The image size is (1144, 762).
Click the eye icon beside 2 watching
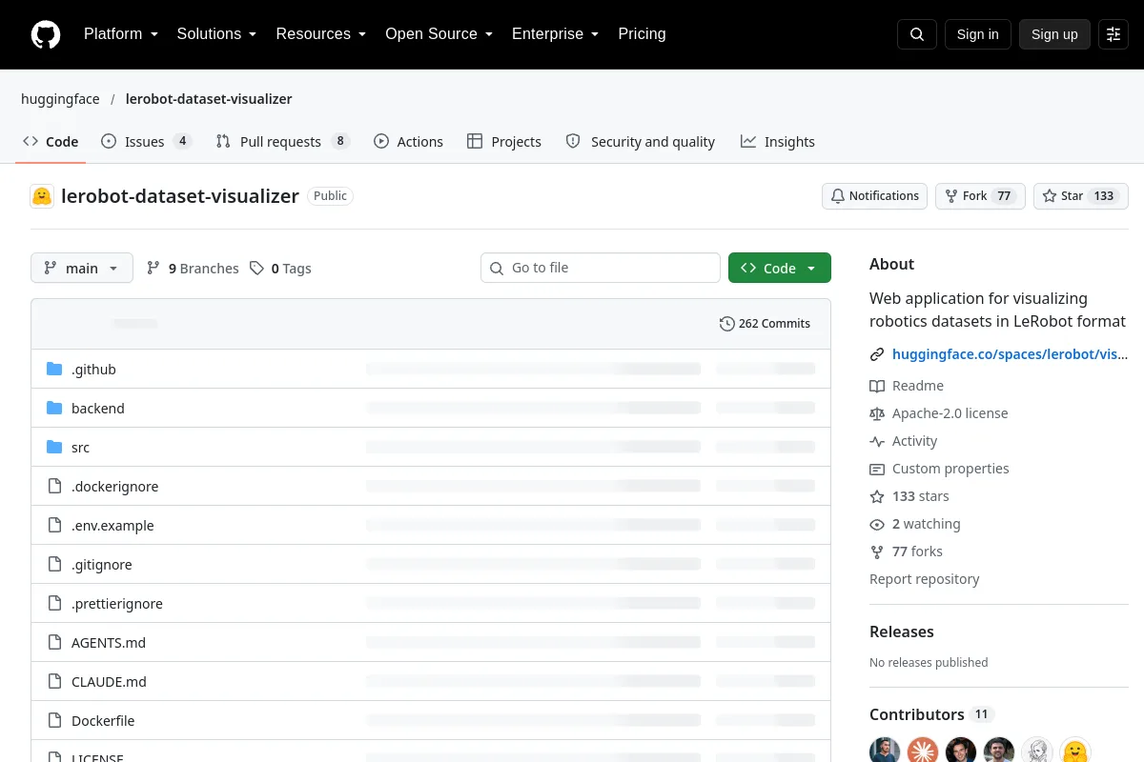coord(877,524)
